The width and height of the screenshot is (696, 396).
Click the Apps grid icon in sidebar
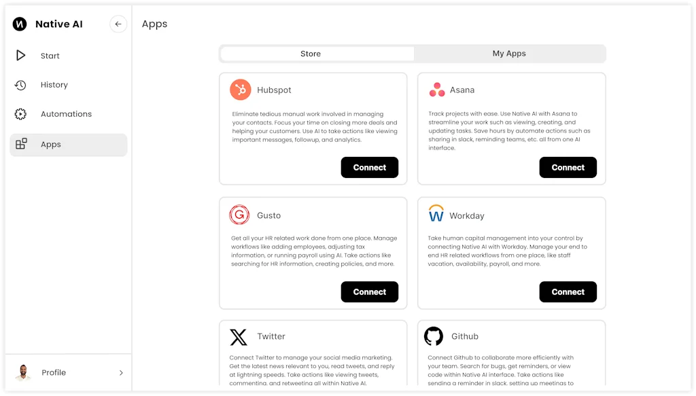coord(20,144)
